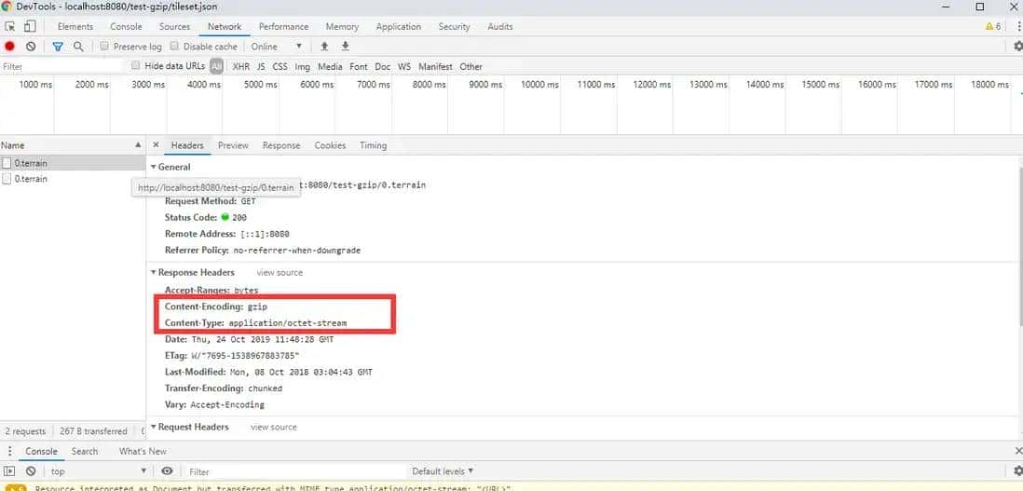1023x491 pixels.
Task: Check the Disable cache option
Action: coord(175,47)
